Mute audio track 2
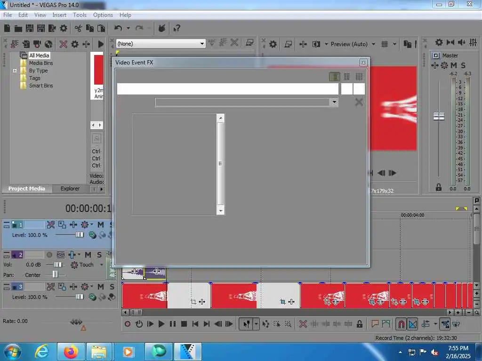Image resolution: width=482 pixels, height=361 pixels. point(88,255)
